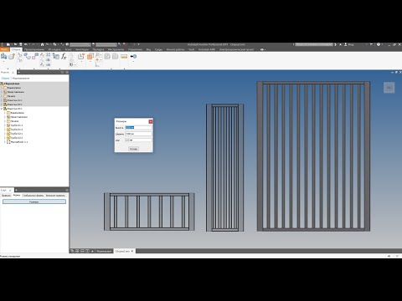Click the ViewCube in the viewport corner

click(389, 88)
